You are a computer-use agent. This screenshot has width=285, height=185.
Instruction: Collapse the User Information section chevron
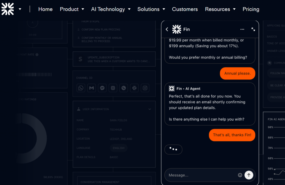click(x=149, y=109)
